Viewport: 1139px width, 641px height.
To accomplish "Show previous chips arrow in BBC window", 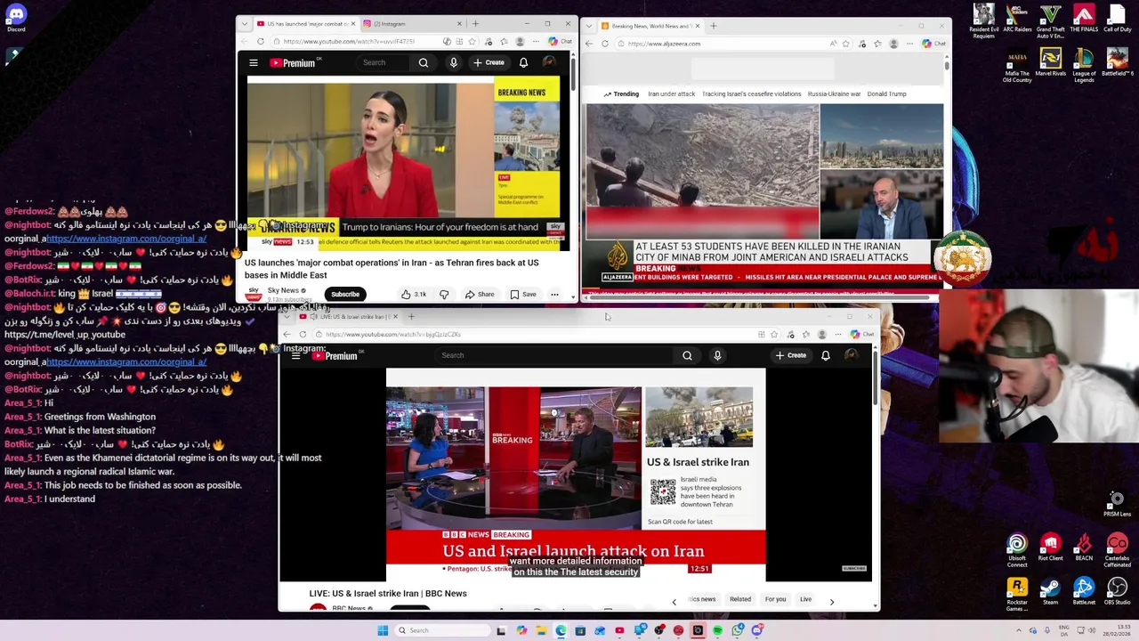I will pos(674,602).
